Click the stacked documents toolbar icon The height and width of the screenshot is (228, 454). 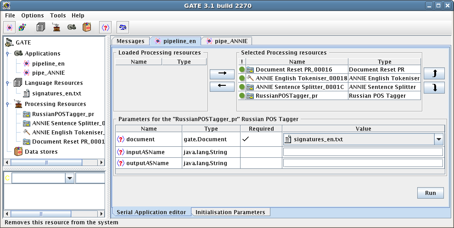(41, 27)
